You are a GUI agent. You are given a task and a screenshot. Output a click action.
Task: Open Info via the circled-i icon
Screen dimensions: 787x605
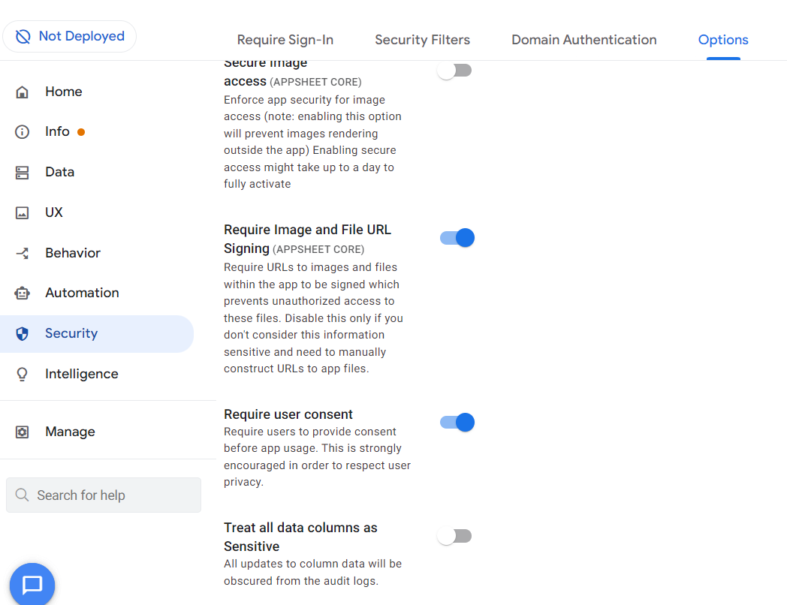[22, 132]
